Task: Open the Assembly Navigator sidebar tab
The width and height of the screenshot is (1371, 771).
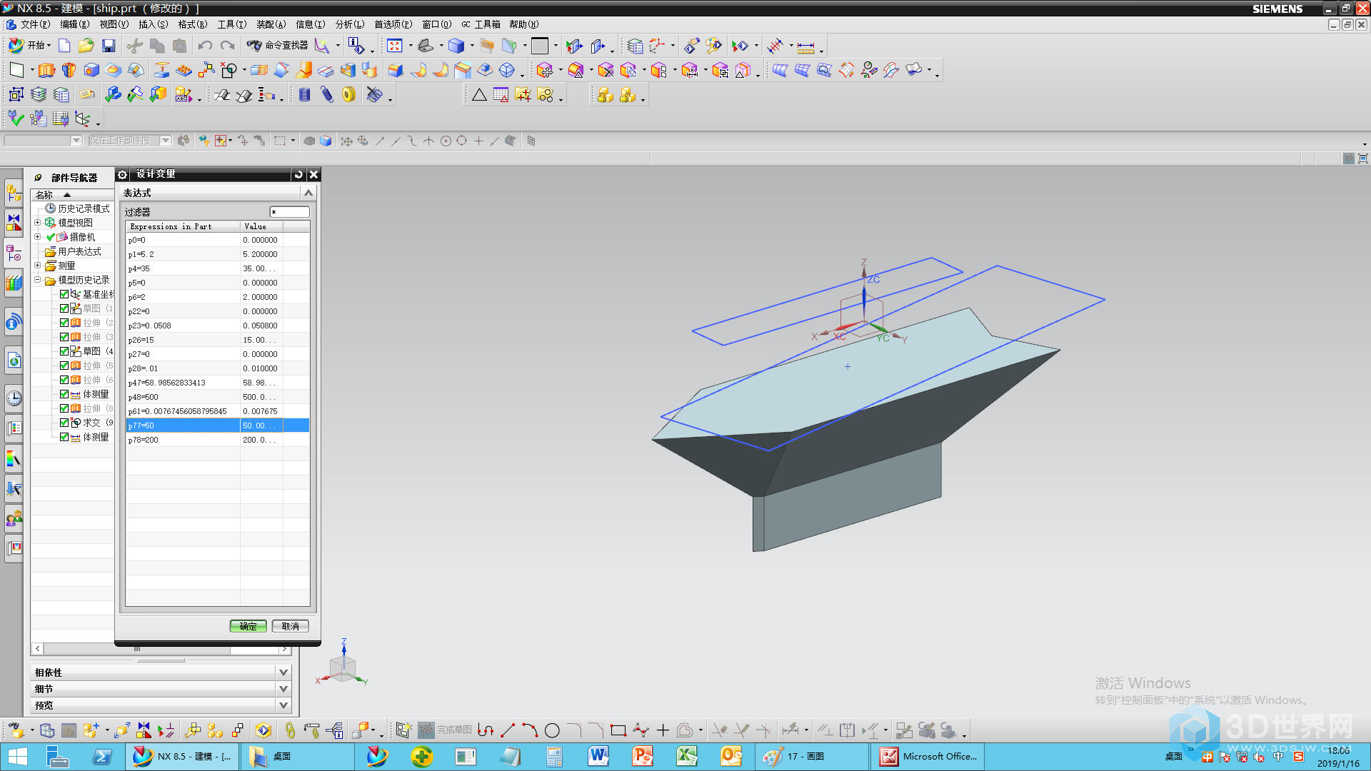Action: (14, 193)
